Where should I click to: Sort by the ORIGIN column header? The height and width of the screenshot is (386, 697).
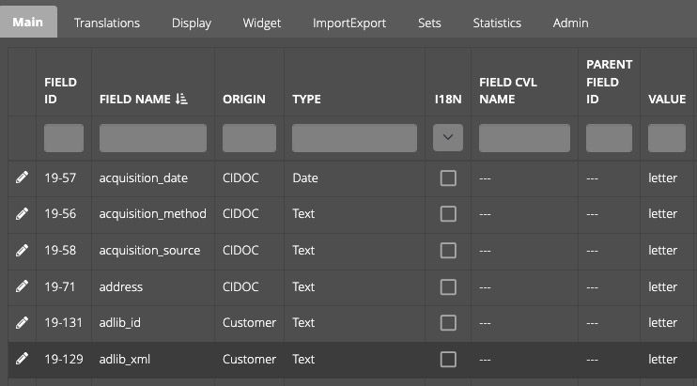(x=244, y=99)
